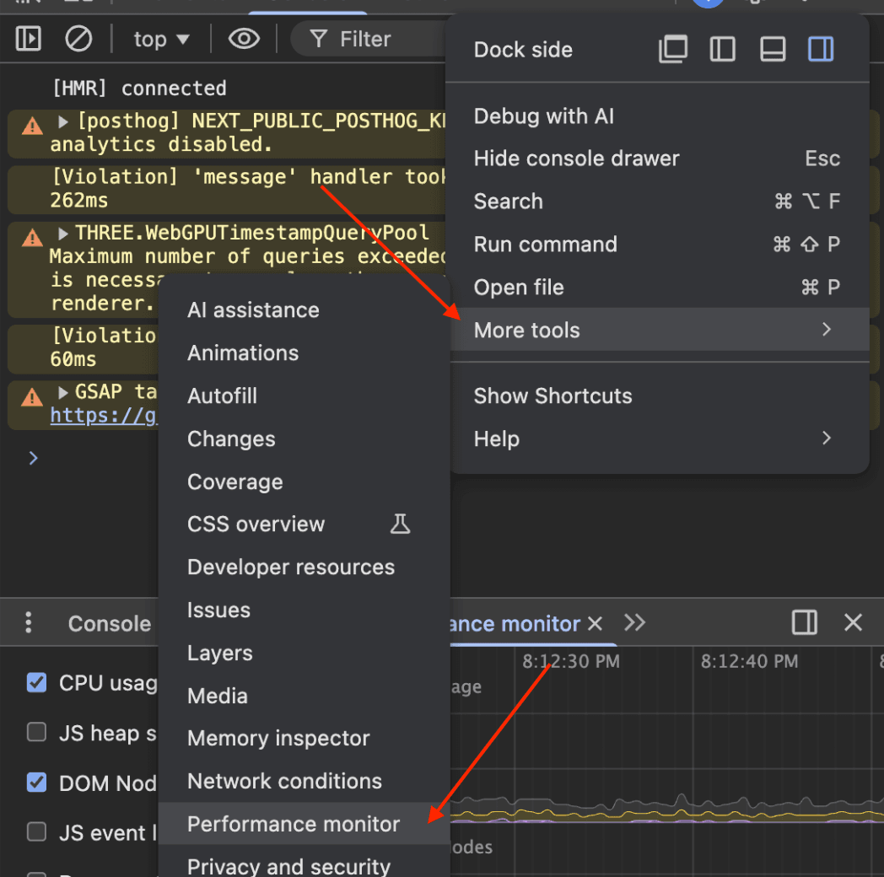
Task: Open the top frame context dropdown
Action: [x=160, y=39]
